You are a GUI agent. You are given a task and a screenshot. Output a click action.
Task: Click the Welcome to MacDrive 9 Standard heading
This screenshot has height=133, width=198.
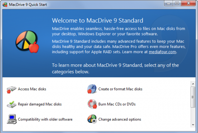pos(97,20)
